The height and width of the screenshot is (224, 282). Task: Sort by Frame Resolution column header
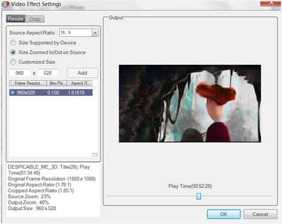point(28,83)
